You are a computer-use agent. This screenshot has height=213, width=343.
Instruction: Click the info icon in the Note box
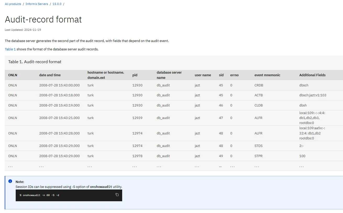[10, 181]
